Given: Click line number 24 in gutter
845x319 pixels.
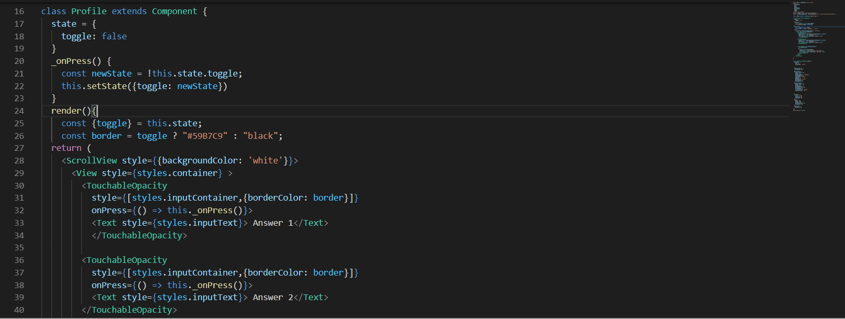Looking at the screenshot, I should [x=19, y=111].
